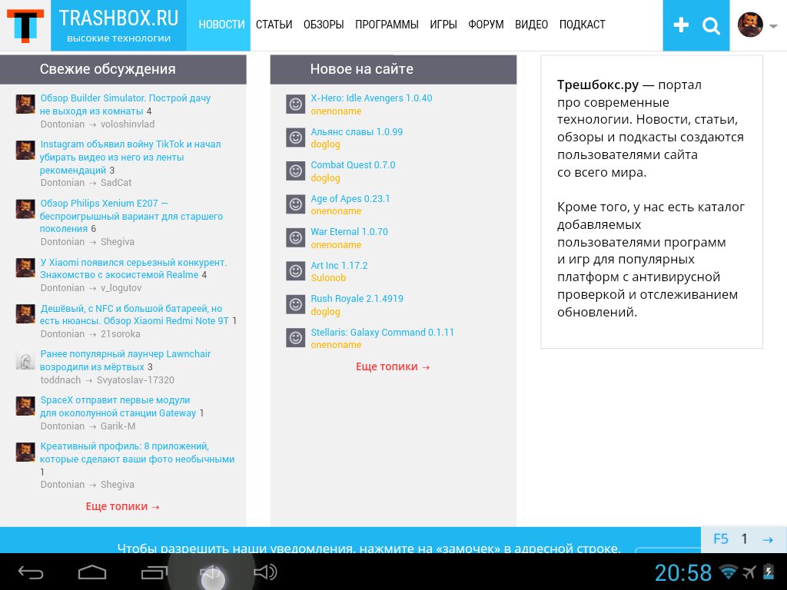Click the smiley icon next to X-Hero: Idle Avengers
Viewport: 787px width, 590px height.
click(x=296, y=104)
